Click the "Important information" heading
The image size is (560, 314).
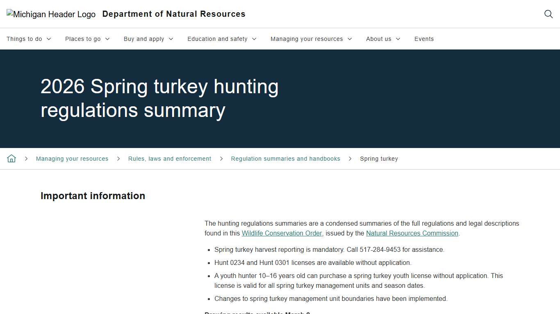coord(93,196)
